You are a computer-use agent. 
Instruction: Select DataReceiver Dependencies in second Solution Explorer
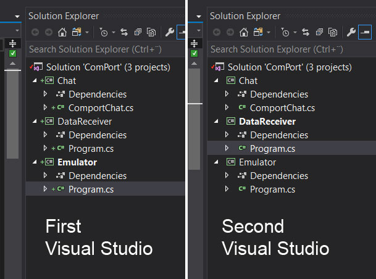click(279, 135)
